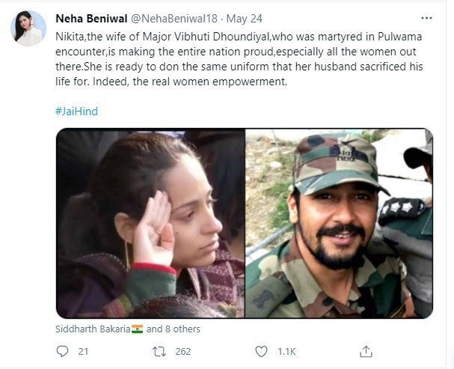
Task: Like the tweet with the heart icon
Action: tap(261, 351)
